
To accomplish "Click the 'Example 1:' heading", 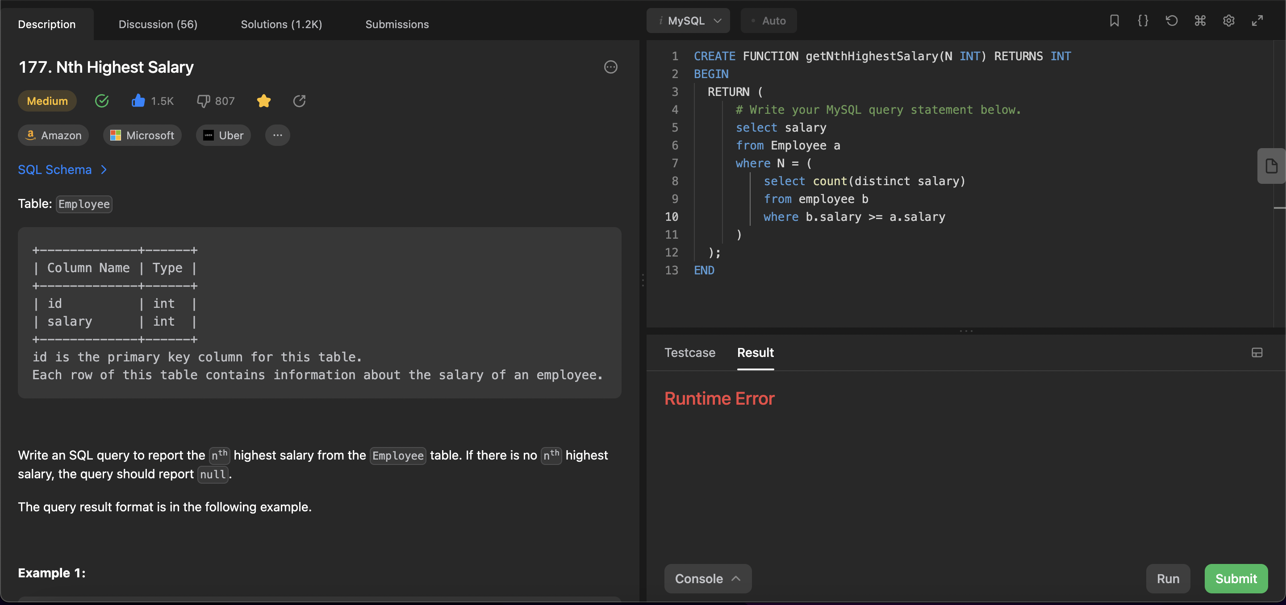I will [51, 572].
